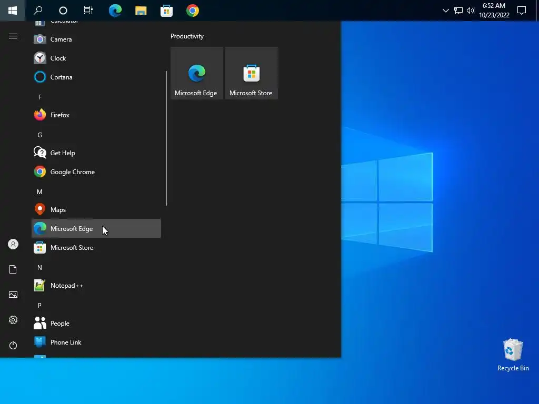The width and height of the screenshot is (539, 404).
Task: Click the Productivity group heading
Action: click(x=187, y=36)
